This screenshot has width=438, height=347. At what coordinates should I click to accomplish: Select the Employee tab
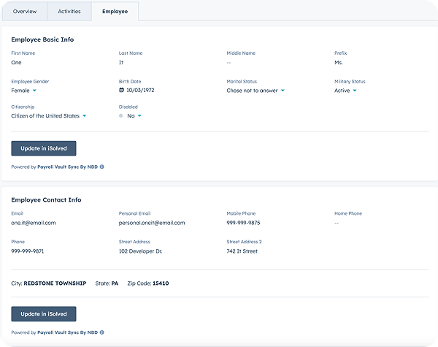click(115, 11)
